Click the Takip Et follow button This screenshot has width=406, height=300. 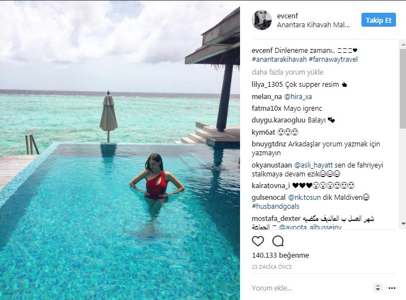tap(379, 20)
